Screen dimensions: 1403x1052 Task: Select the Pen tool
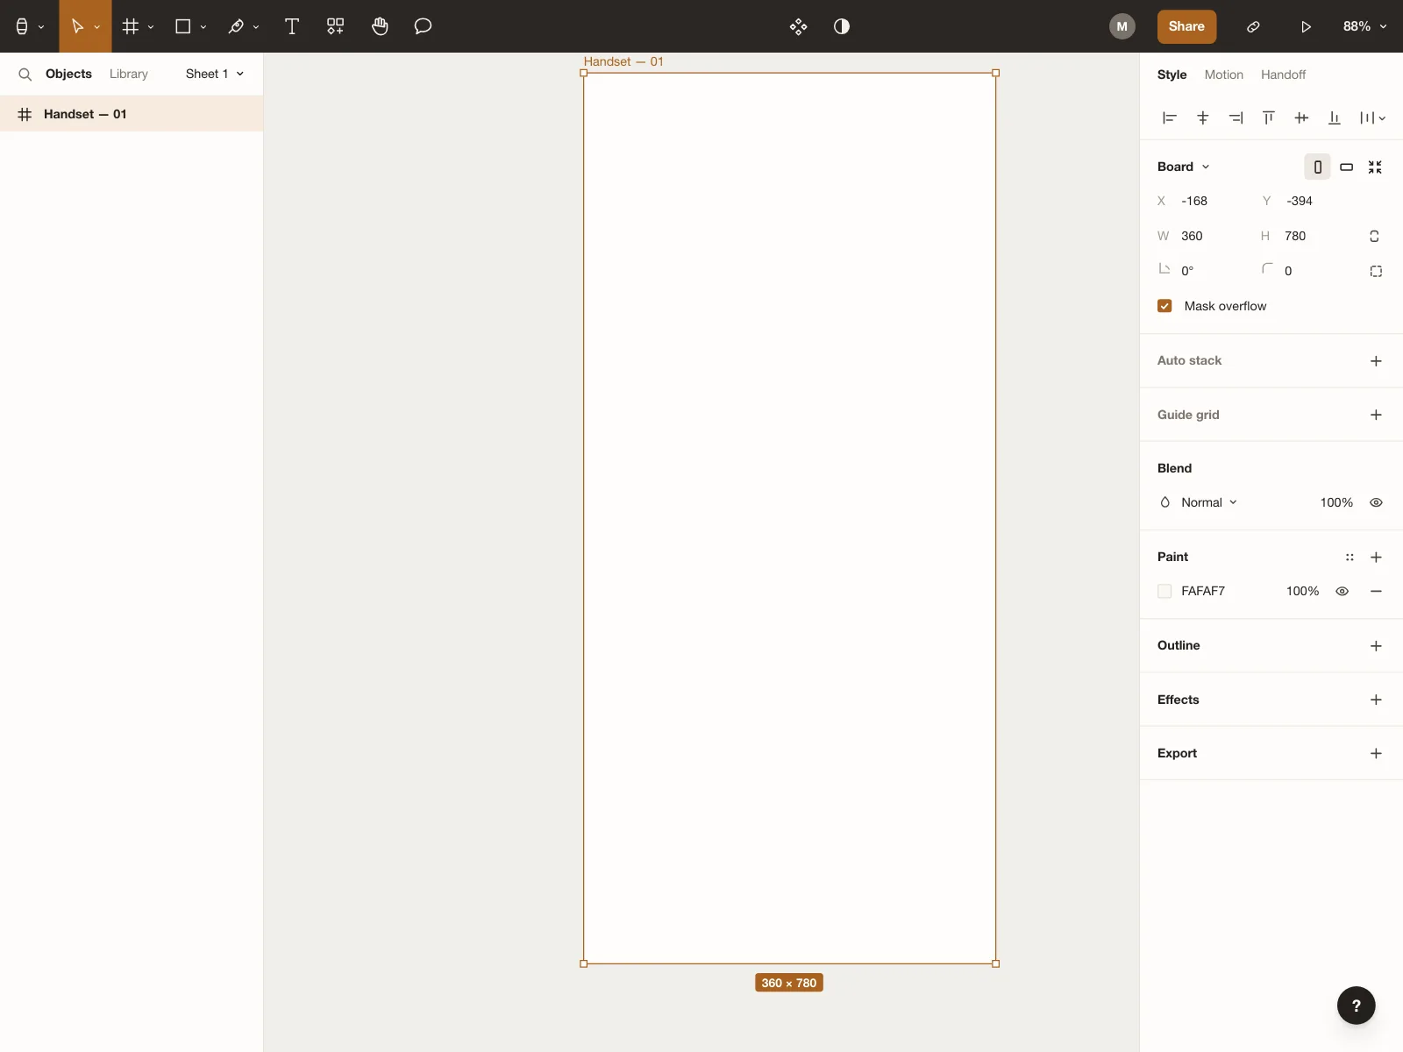[236, 26]
